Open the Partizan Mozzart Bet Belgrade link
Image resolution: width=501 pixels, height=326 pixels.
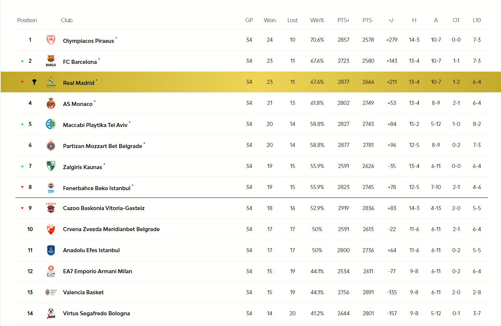[103, 146]
